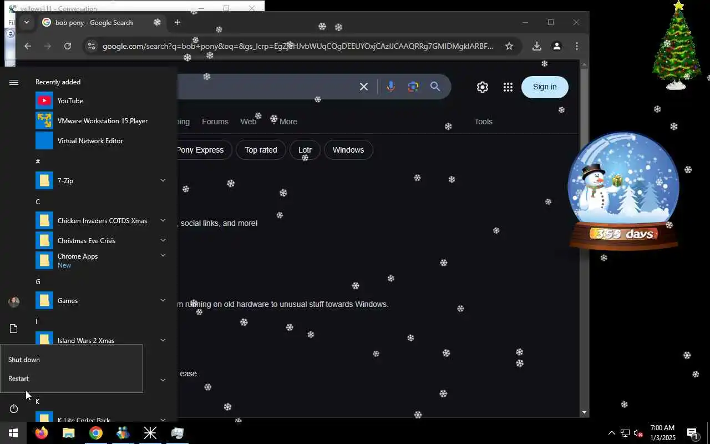Click Chrome back navigation arrow
Image resolution: width=710 pixels, height=444 pixels.
coord(28,46)
